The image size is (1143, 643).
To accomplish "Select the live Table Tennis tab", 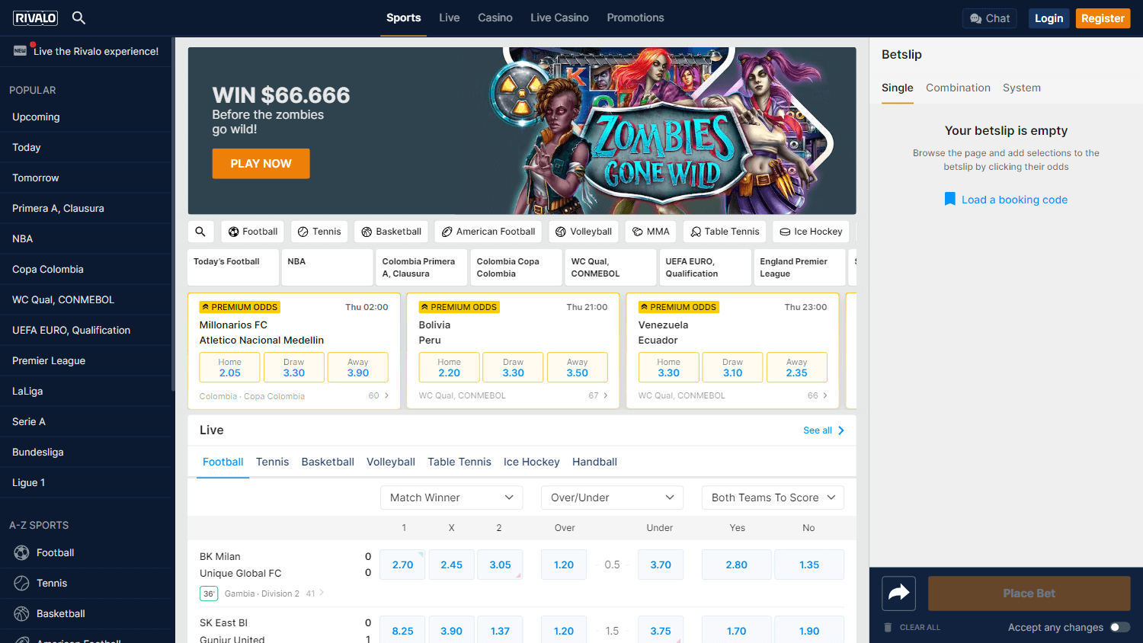I will coord(459,462).
